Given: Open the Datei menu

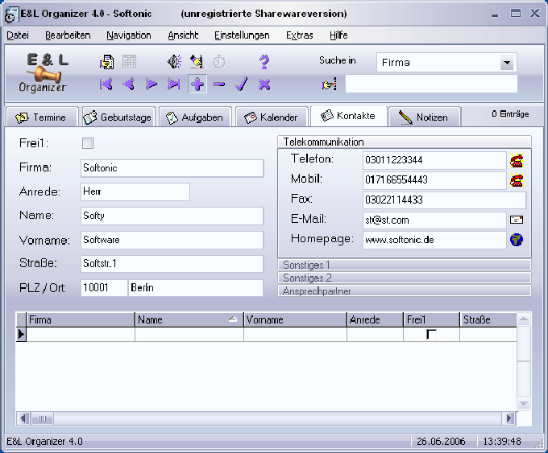Looking at the screenshot, I should [18, 35].
